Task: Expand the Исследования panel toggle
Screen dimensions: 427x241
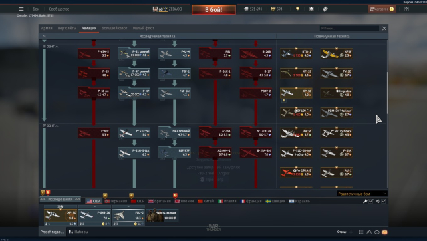Action: click(x=60, y=200)
